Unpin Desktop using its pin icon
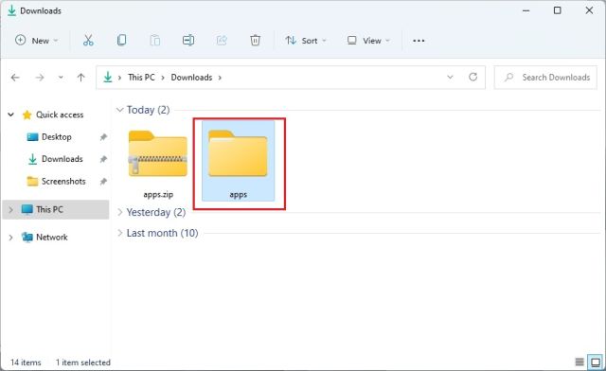 coord(103,137)
